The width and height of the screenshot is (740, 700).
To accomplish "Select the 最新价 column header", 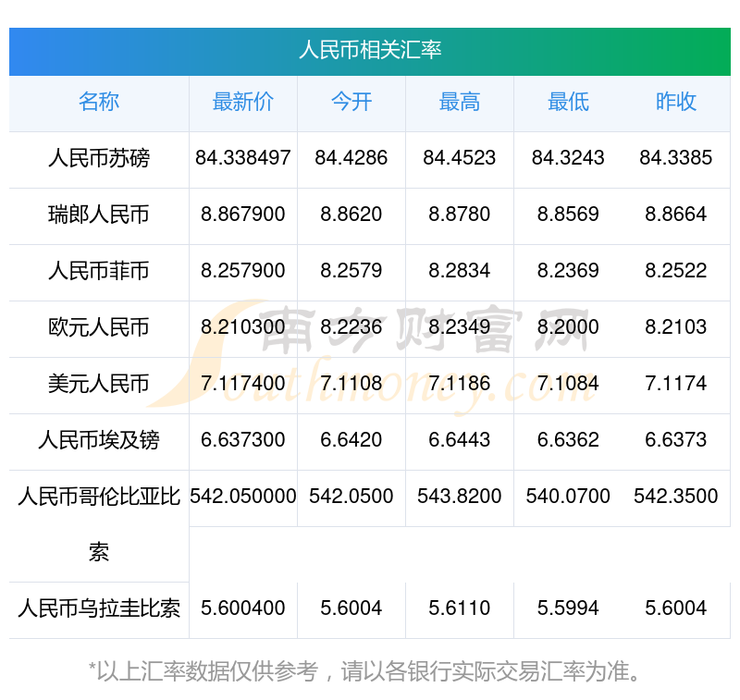I will pyautogui.click(x=242, y=102).
